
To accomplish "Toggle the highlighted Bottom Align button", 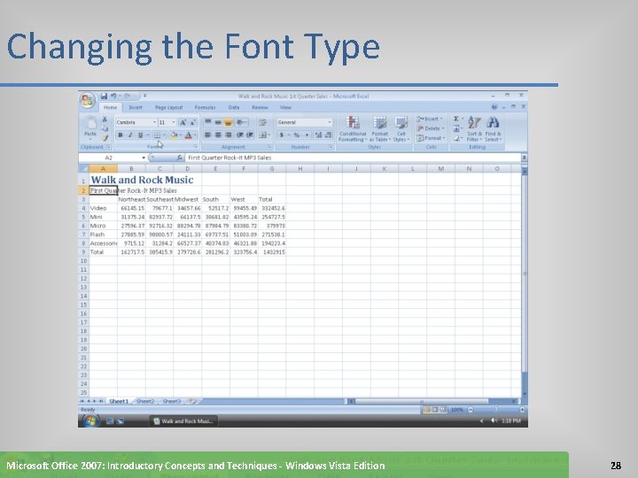I will click(229, 122).
